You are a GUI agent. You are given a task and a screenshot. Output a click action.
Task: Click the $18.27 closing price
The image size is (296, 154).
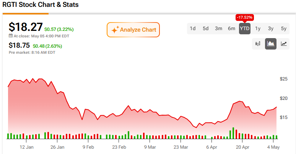26,27
